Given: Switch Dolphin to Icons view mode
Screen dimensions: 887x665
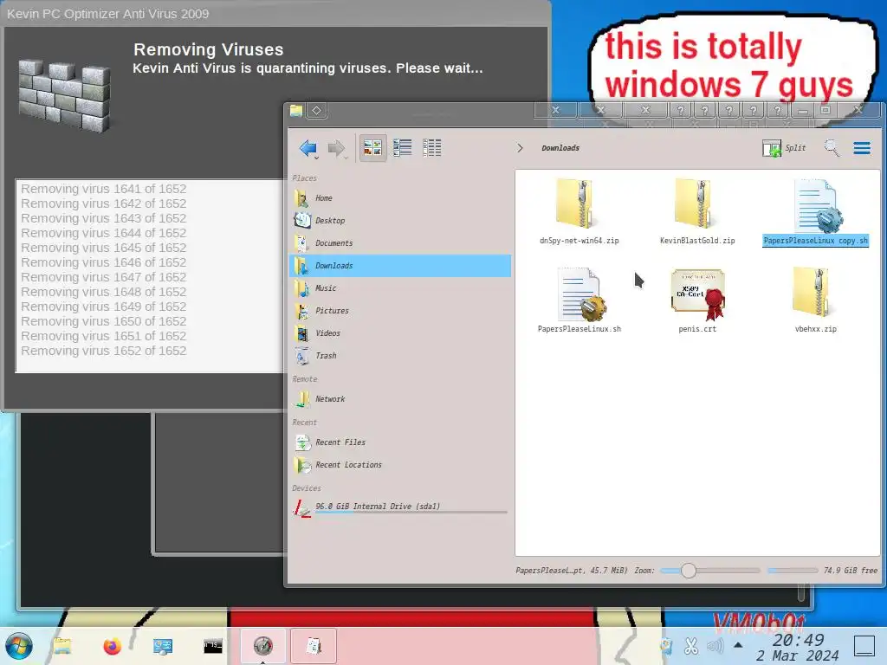Looking at the screenshot, I should [372, 148].
